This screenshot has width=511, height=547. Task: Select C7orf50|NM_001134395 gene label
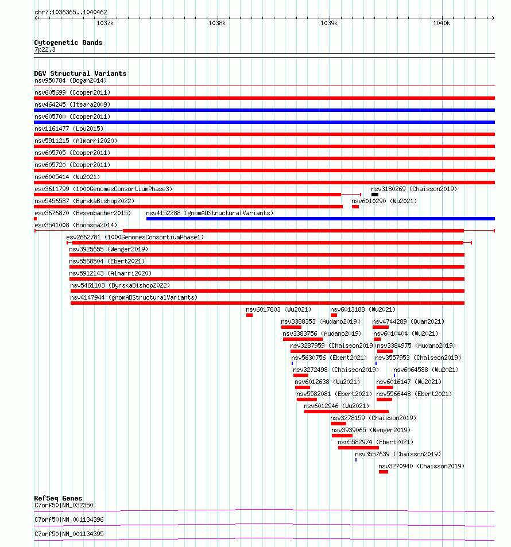click(69, 534)
